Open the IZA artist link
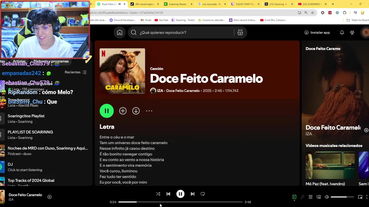Viewport: 369px width, 207px height. click(160, 91)
